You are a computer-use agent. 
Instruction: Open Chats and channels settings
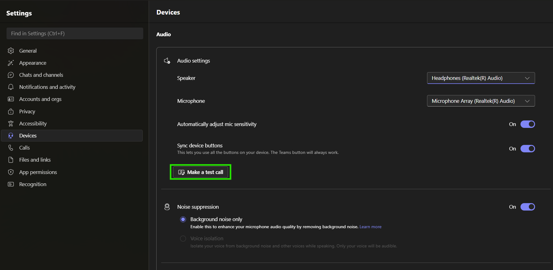(72, 75)
